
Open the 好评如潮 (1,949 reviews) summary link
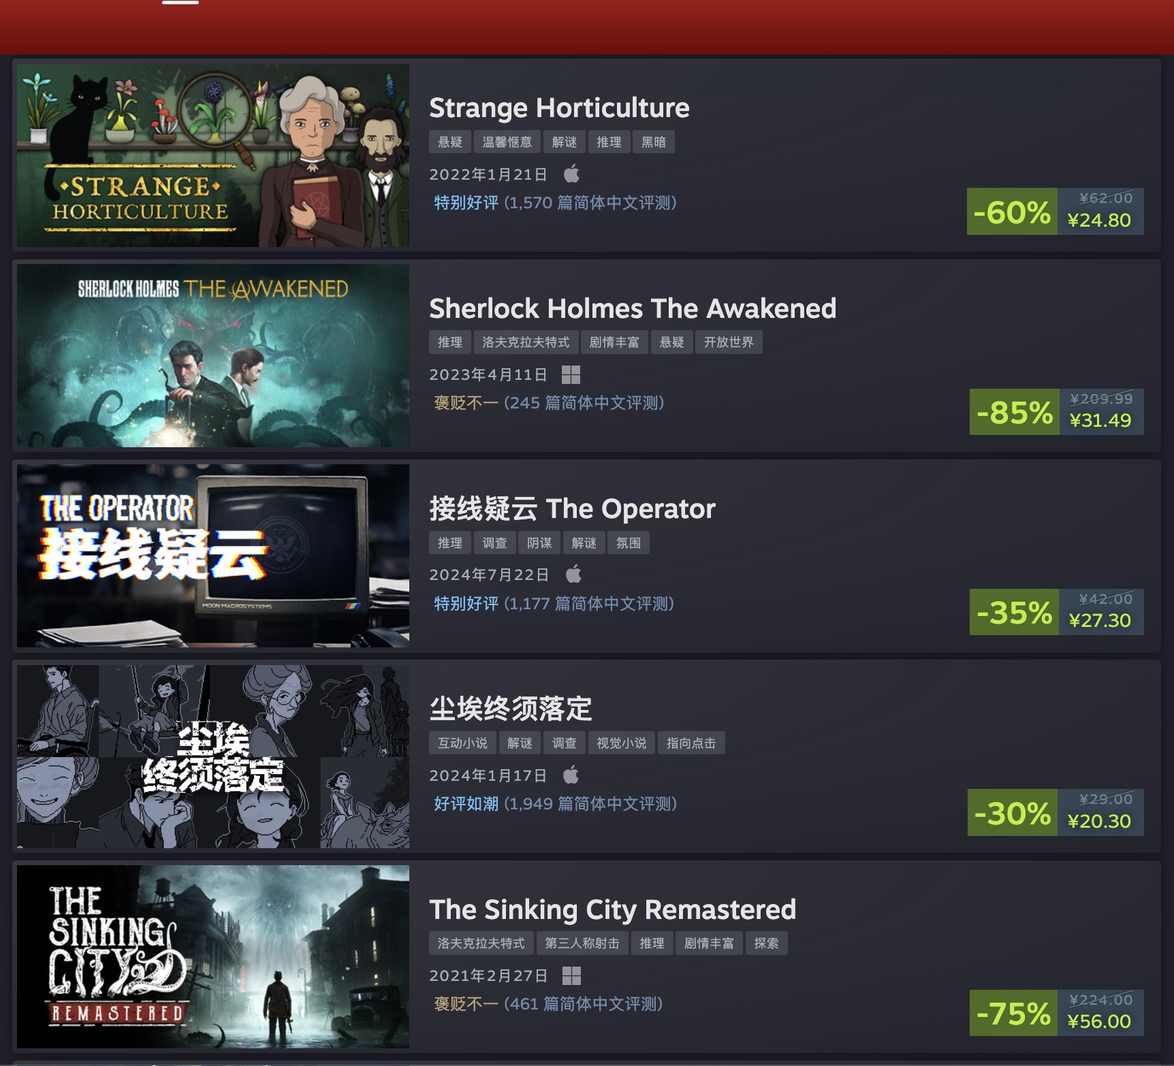tap(555, 804)
